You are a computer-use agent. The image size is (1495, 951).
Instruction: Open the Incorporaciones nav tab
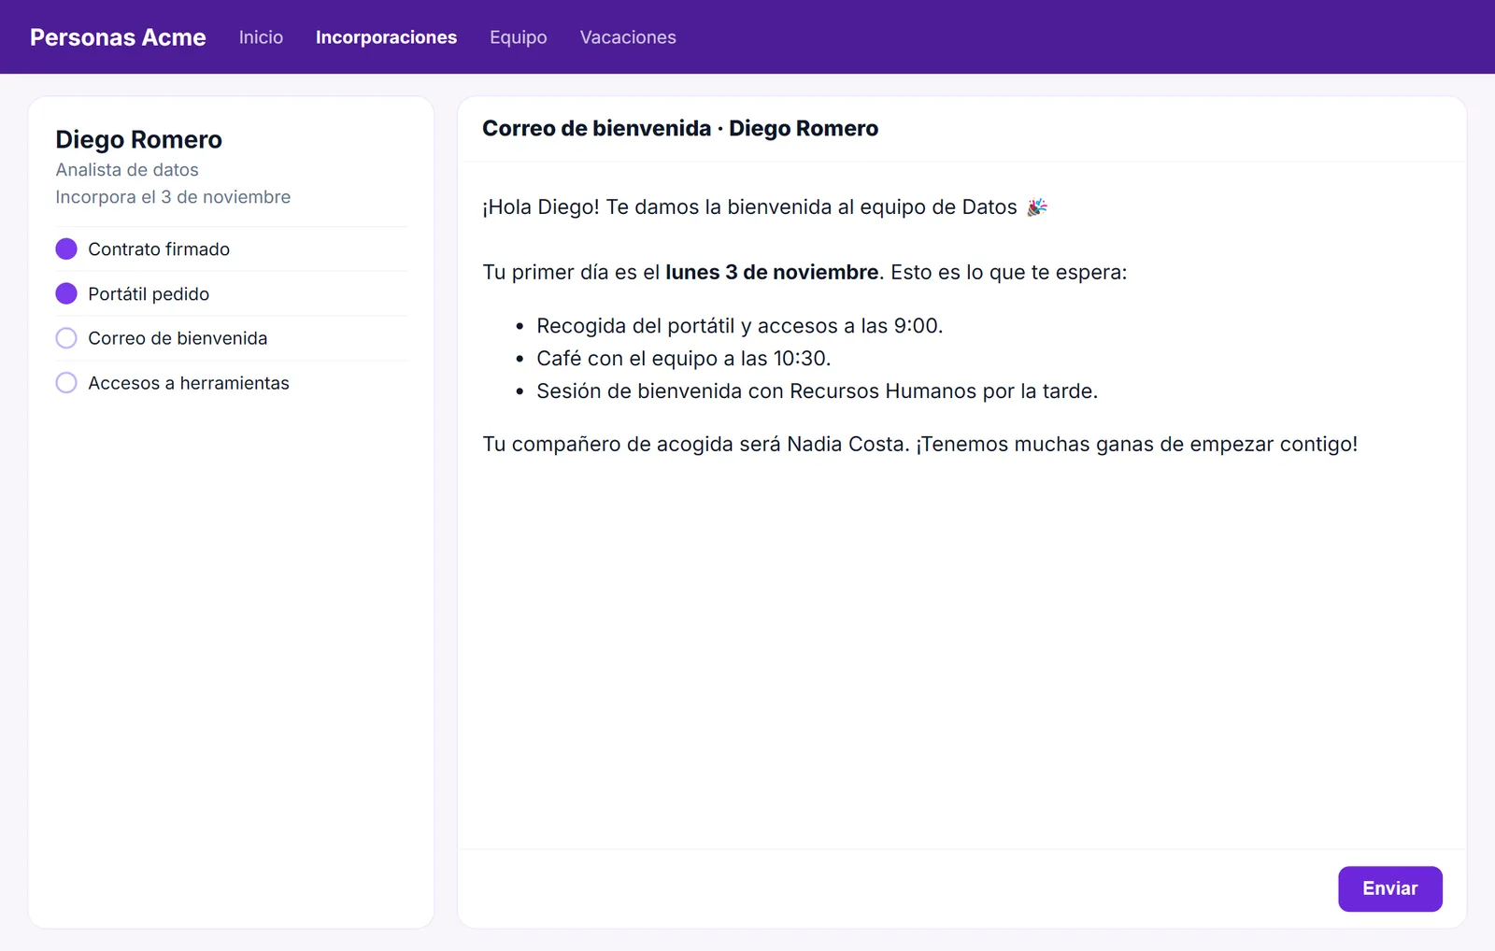tap(386, 37)
